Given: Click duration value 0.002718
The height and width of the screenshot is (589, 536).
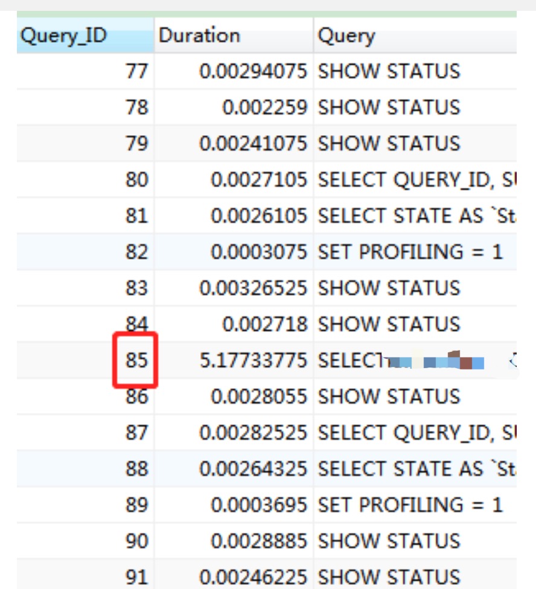Looking at the screenshot, I should pyautogui.click(x=265, y=324).
